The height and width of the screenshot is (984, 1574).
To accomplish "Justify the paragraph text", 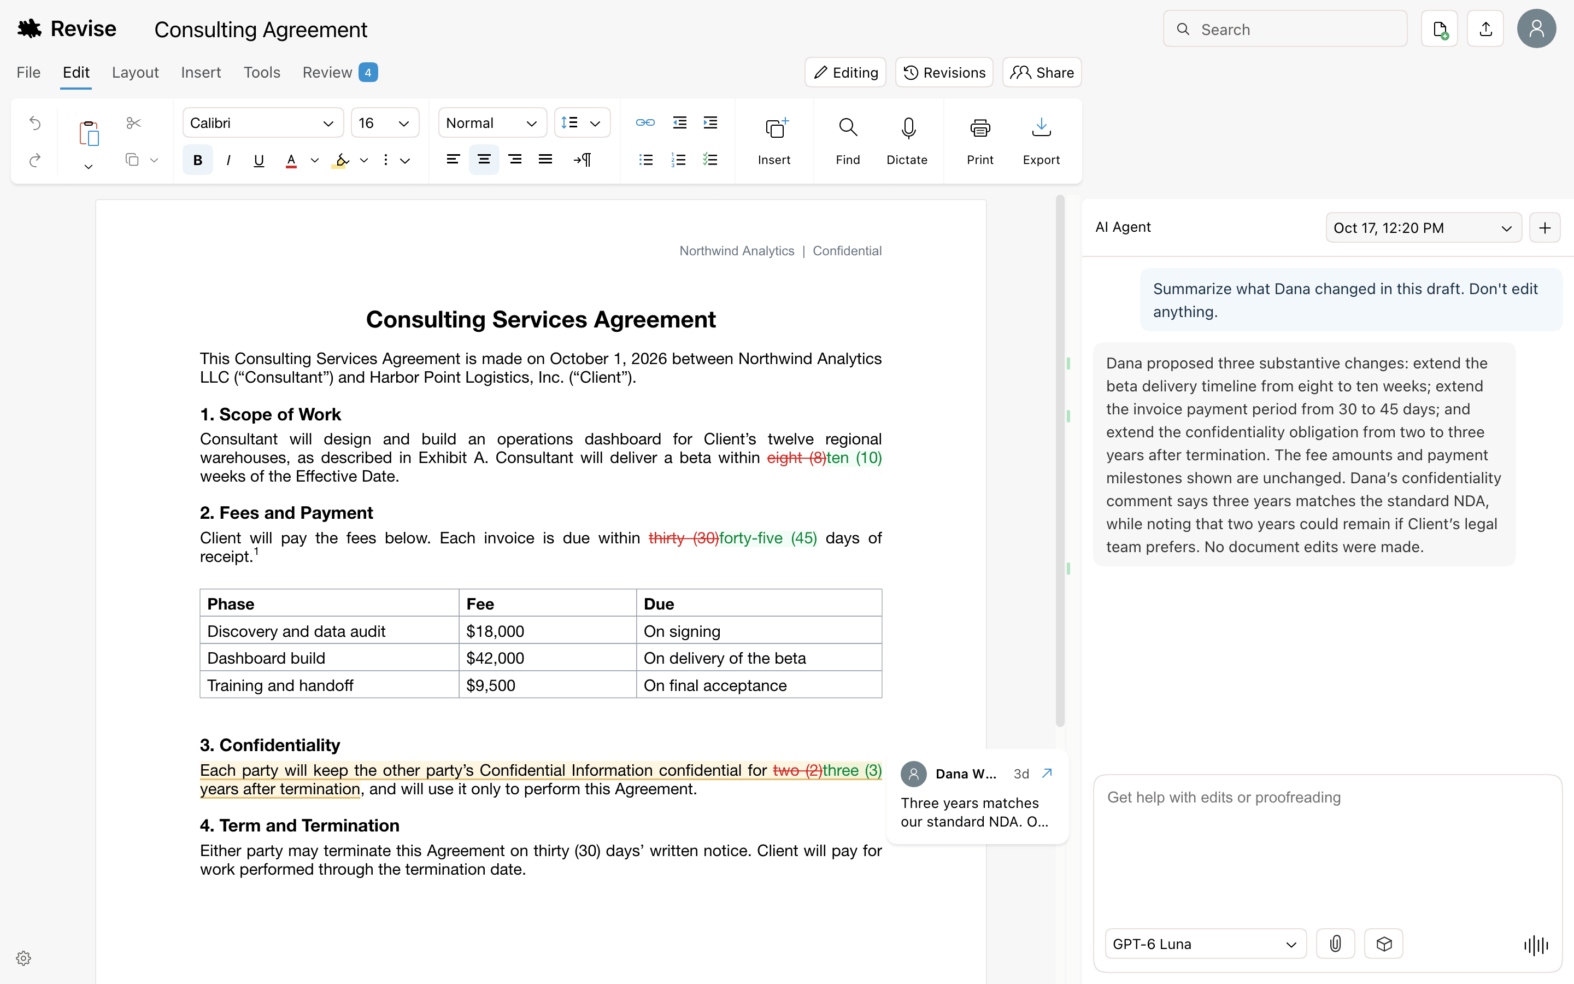I will (x=545, y=160).
